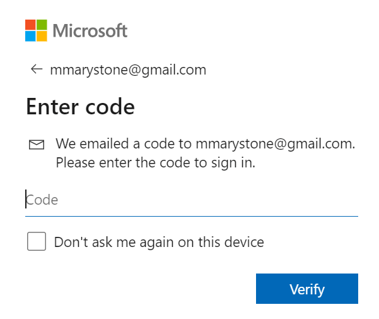Click the "Enter code" heading

[x=80, y=107]
